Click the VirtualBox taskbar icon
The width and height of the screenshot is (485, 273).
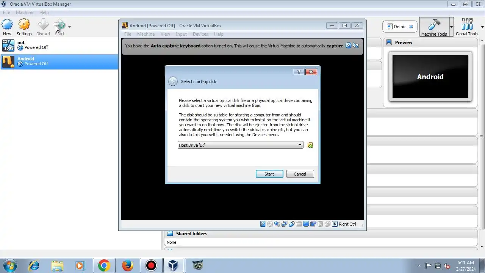(174, 265)
